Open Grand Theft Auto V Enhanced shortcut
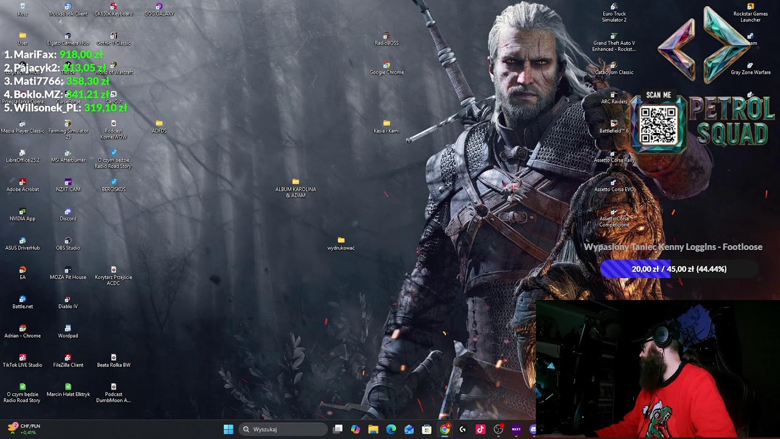This screenshot has height=439, width=780. pyautogui.click(x=614, y=41)
